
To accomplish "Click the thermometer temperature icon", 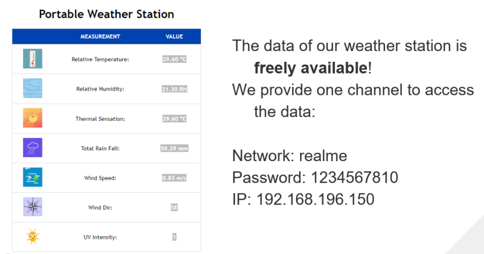I will coord(32,59).
